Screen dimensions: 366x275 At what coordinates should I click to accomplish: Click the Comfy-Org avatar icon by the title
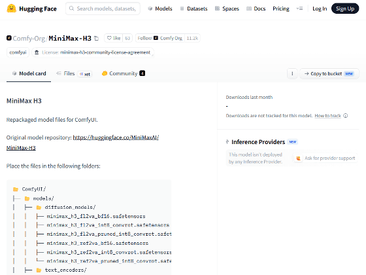(9, 38)
